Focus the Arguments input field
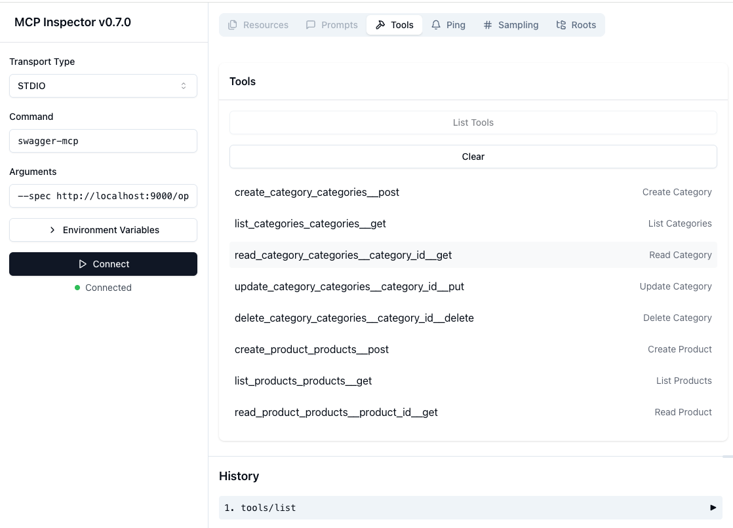 104,197
